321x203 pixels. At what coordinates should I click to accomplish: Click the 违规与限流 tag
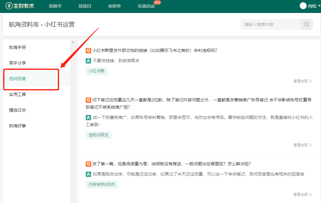[98, 135]
